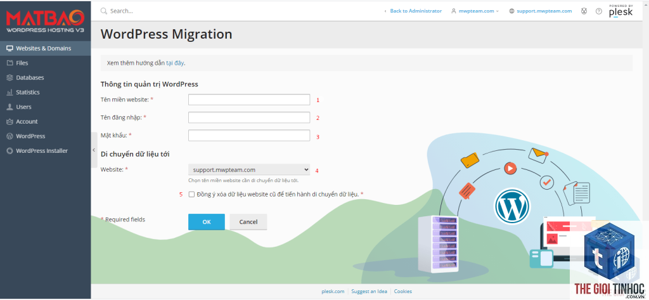Open the help question mark icon
The image size is (649, 300).
click(598, 11)
